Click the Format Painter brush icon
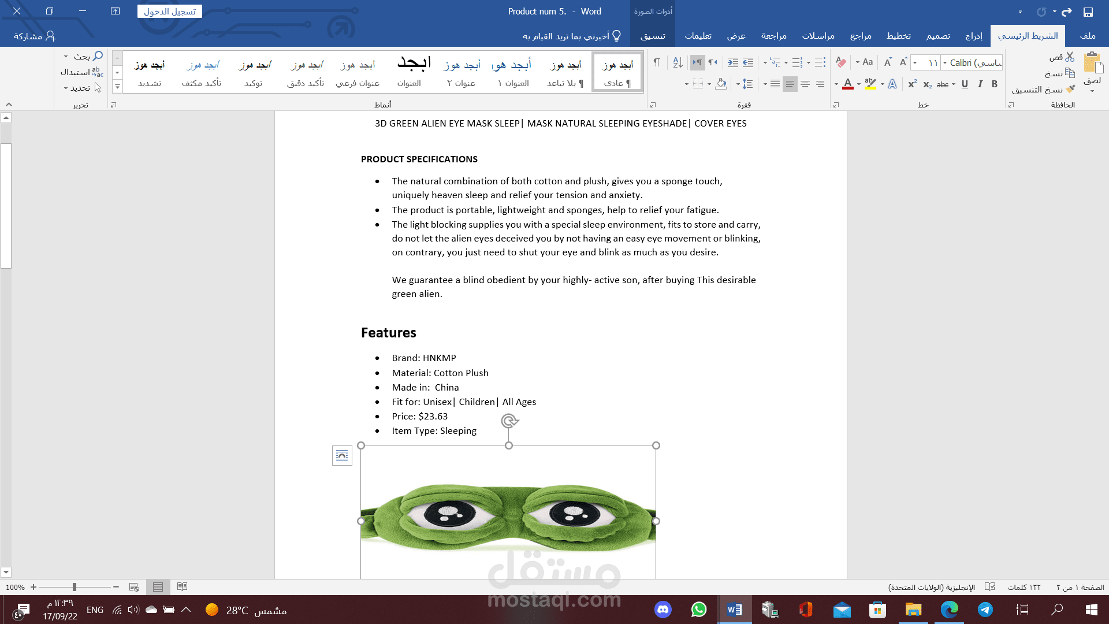The image size is (1109, 624). [x=1070, y=90]
